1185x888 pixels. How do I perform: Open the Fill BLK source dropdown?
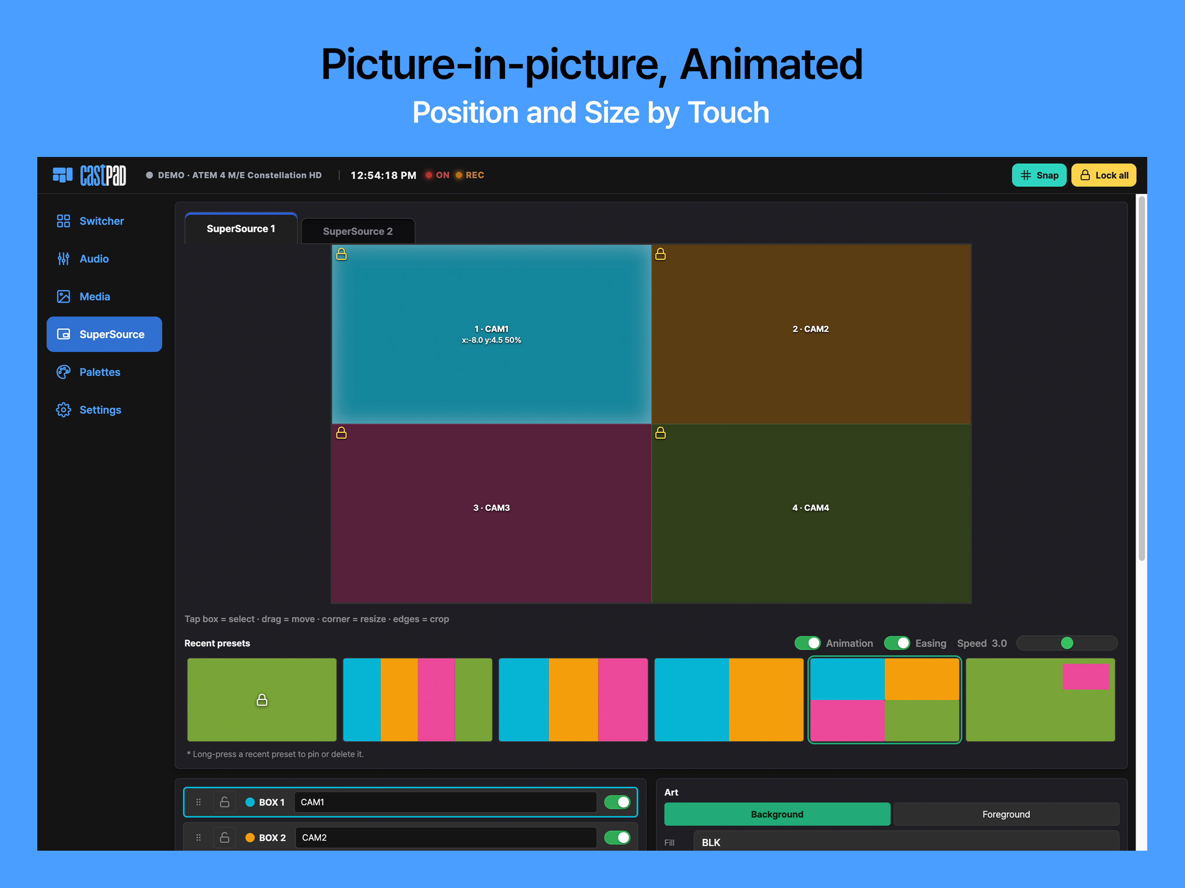tap(906, 841)
